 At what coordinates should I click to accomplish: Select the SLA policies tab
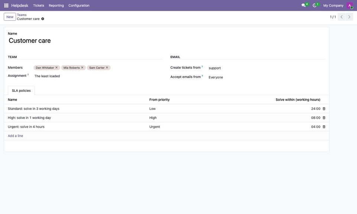click(x=21, y=91)
